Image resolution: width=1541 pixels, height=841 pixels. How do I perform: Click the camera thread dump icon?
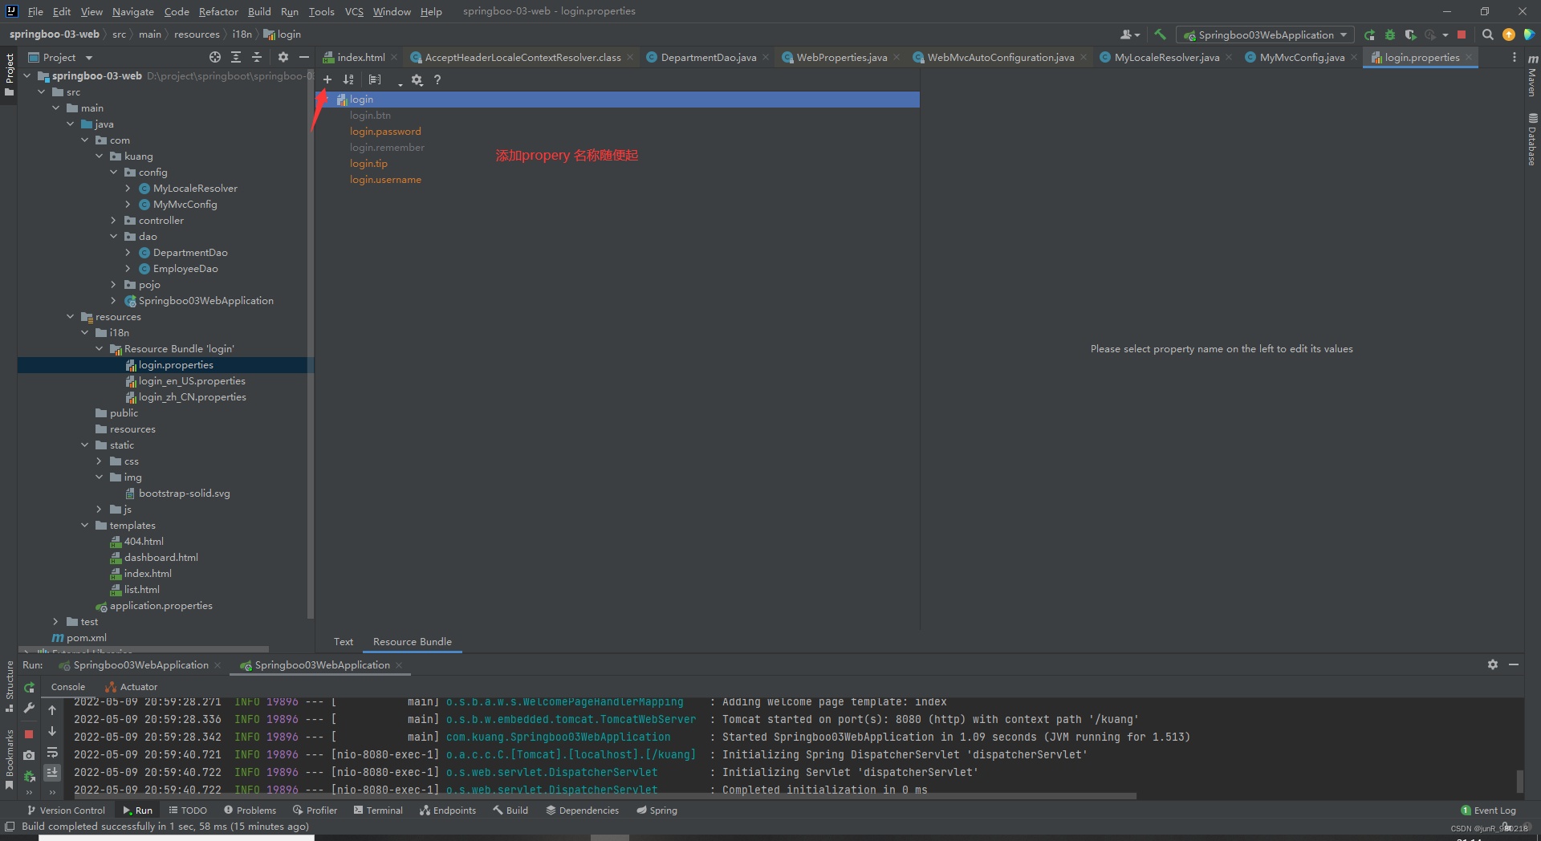[29, 755]
